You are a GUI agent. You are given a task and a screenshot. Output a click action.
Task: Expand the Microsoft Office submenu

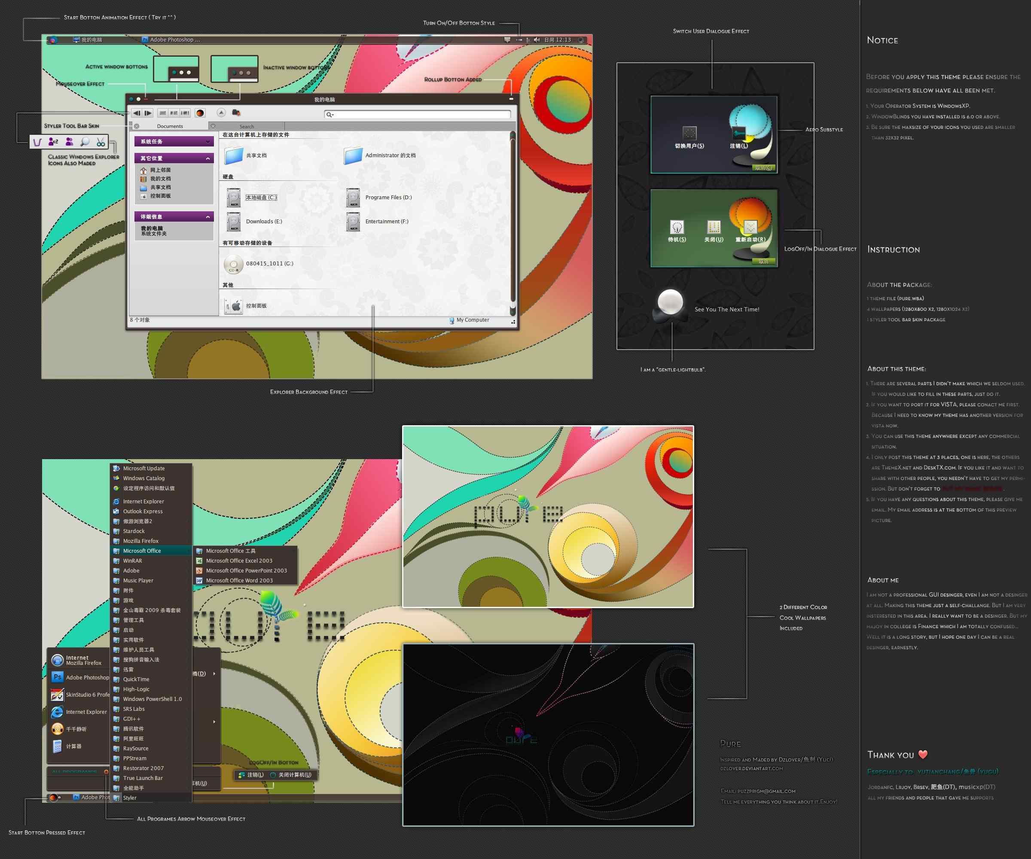pyautogui.click(x=152, y=551)
